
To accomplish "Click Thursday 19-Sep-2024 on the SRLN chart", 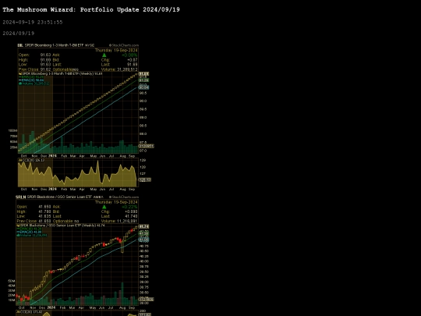I will 116,202.
